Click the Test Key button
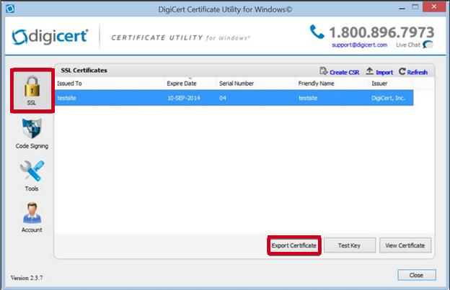Image resolution: width=450 pixels, height=290 pixels. tap(350, 245)
